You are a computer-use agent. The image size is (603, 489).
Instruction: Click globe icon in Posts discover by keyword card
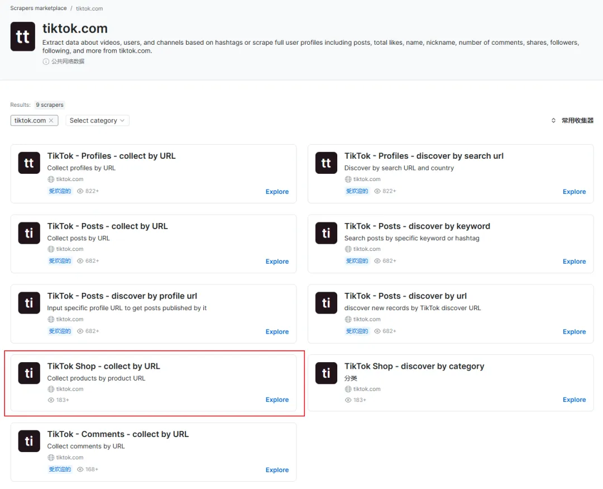[x=348, y=249]
